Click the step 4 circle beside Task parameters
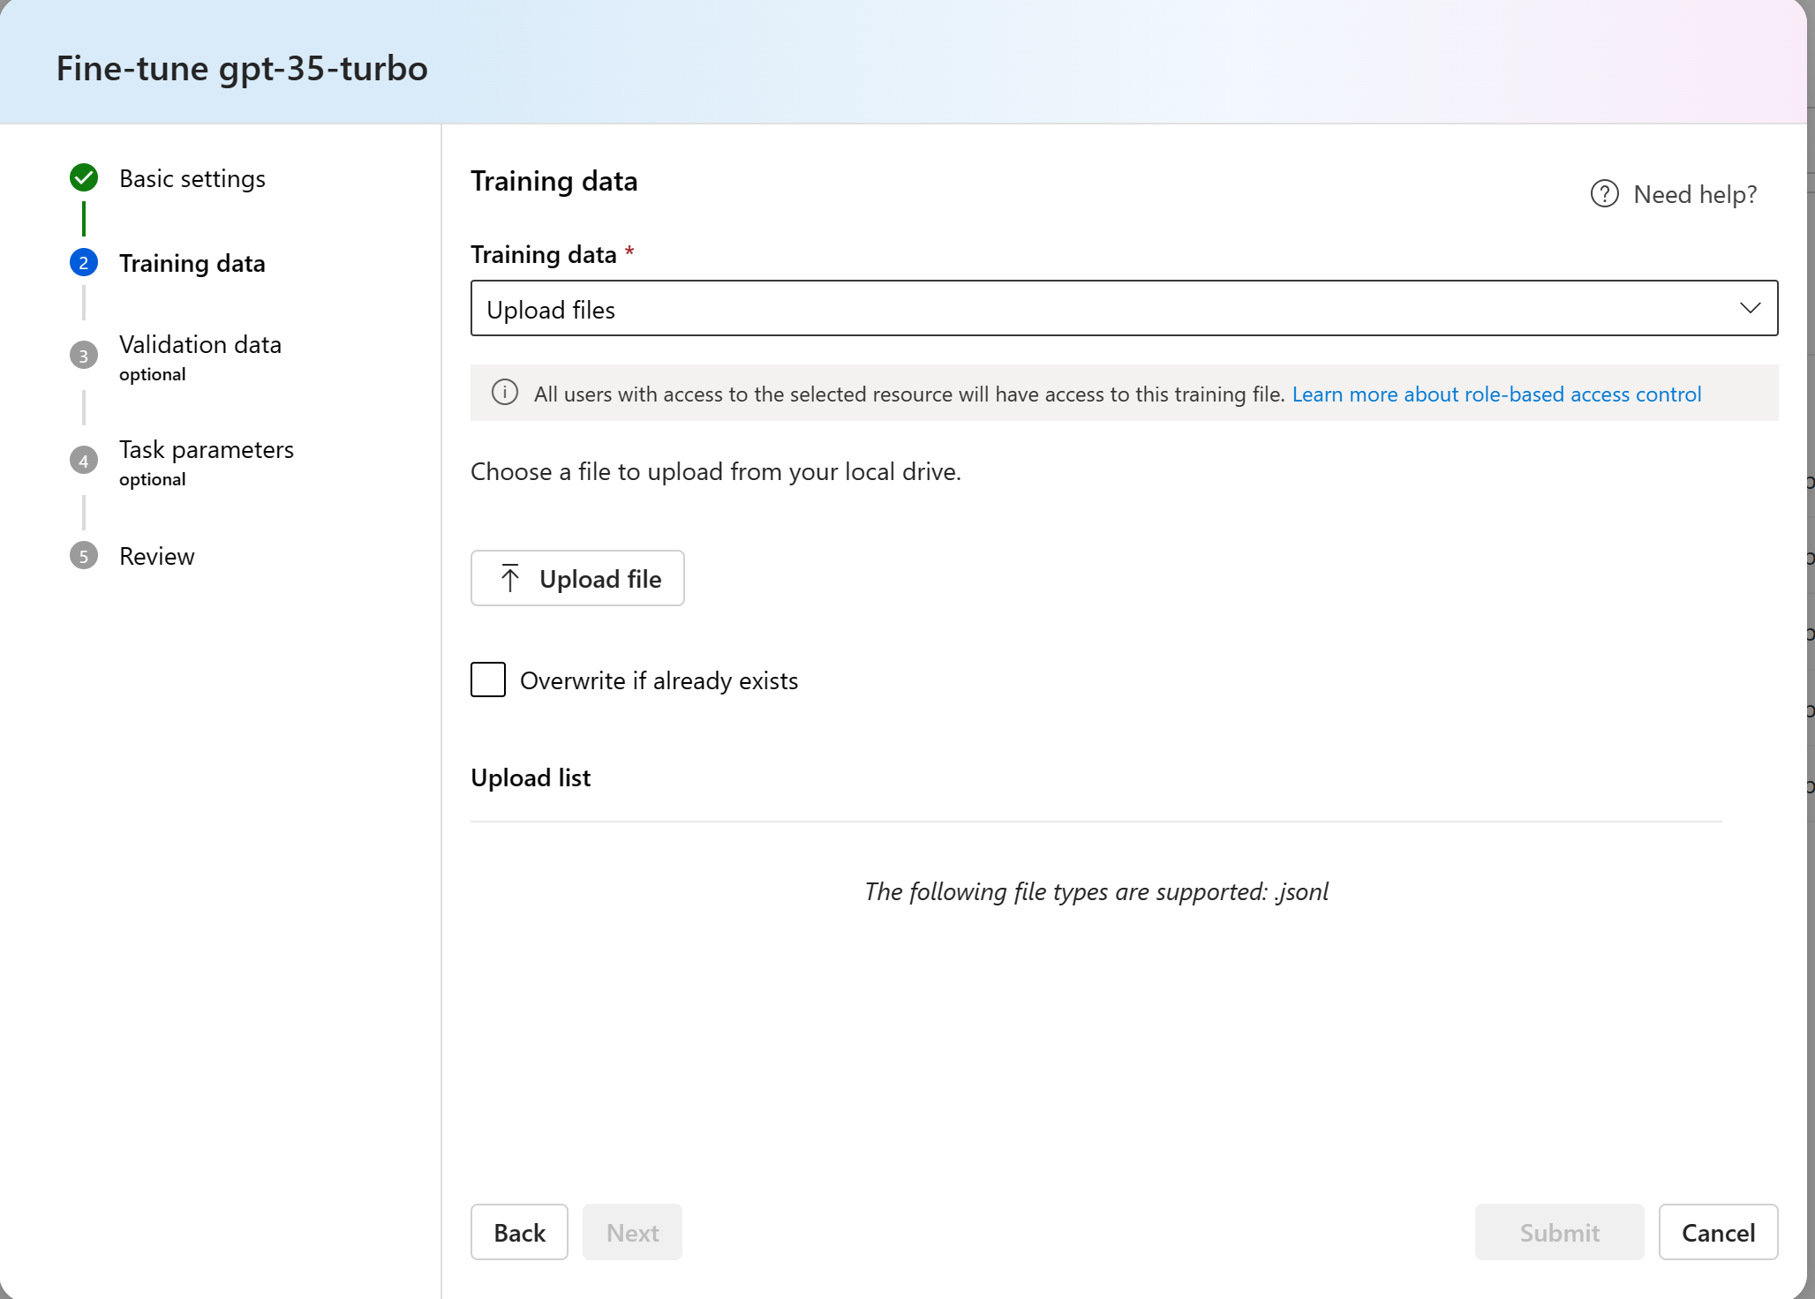1815x1299 pixels. [83, 460]
